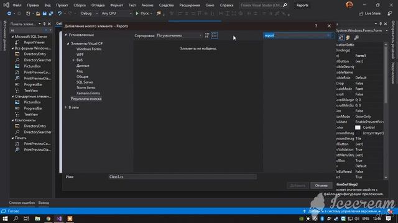The width and height of the screenshot is (398, 223).
Task: Select TreeView under Все формы Windows
Action: coord(31,90)
